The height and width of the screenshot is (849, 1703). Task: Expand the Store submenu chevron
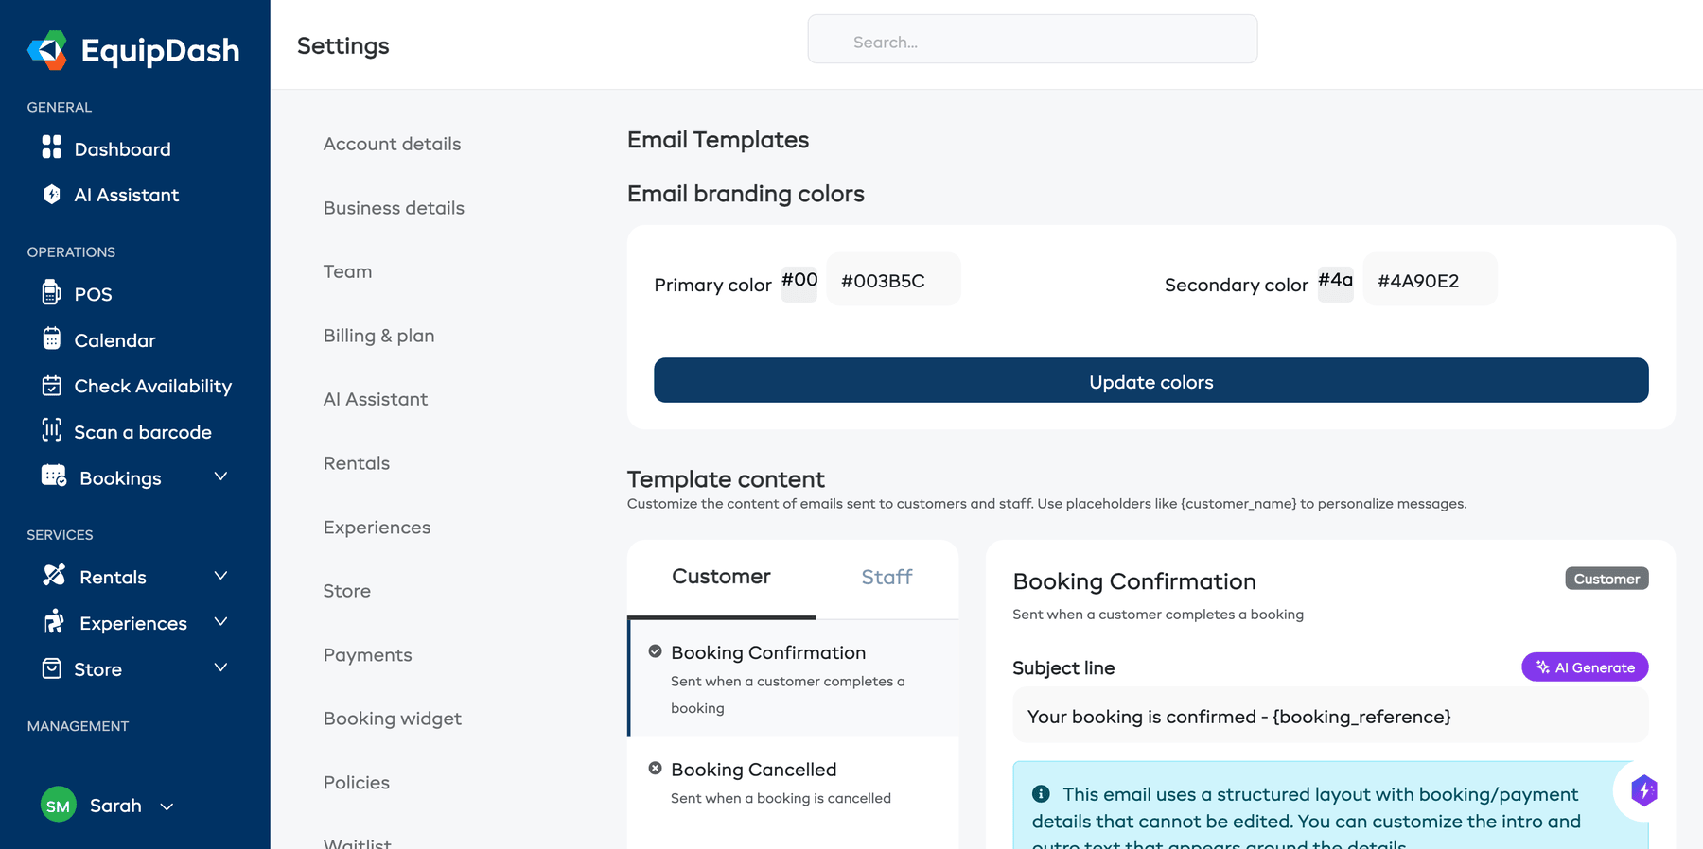(x=220, y=667)
